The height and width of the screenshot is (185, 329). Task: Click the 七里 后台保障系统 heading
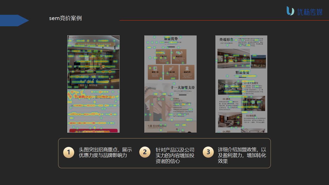[157, 126]
